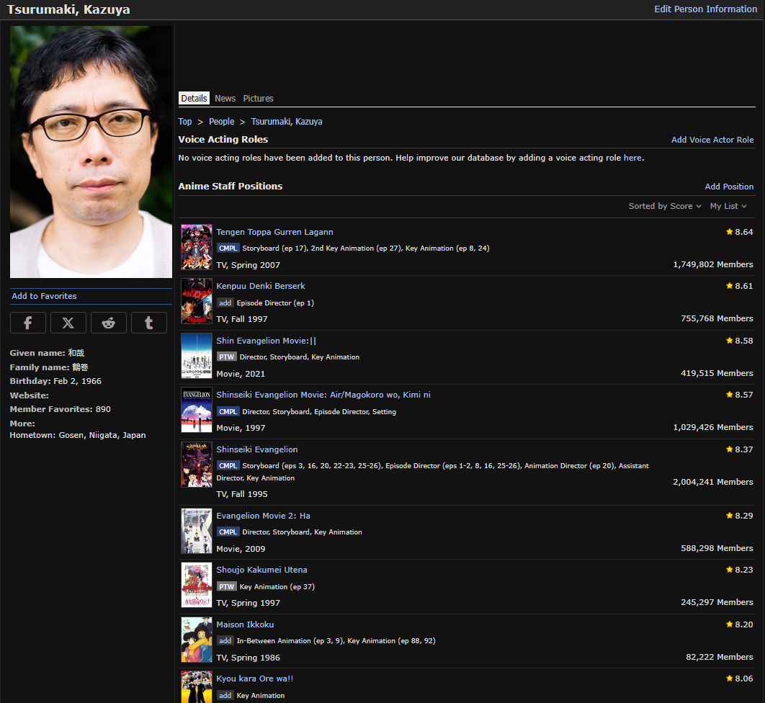Image resolution: width=765 pixels, height=703 pixels.
Task: Click '2,004,241 Members' text
Action: tap(713, 482)
